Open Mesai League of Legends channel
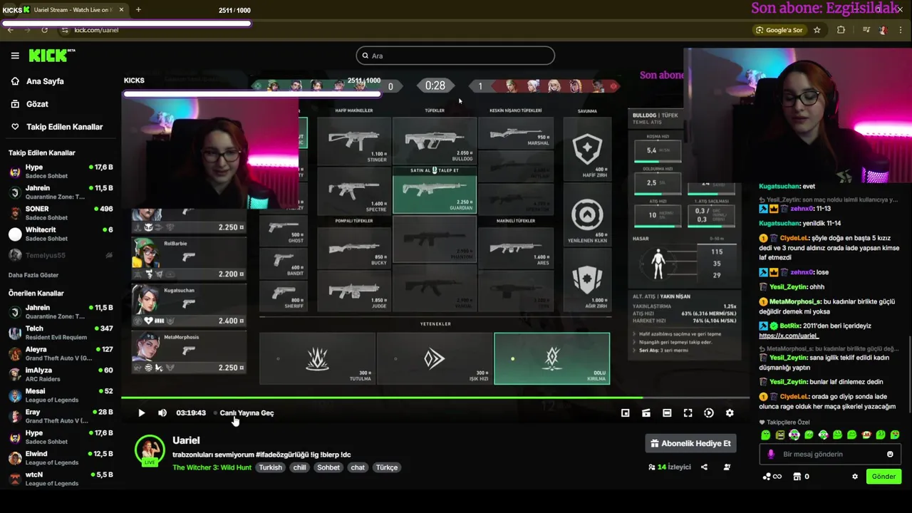This screenshot has width=912, height=513. pos(61,395)
